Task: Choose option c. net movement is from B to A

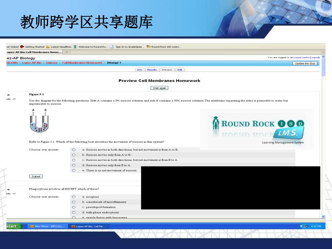Action: click(x=74, y=160)
